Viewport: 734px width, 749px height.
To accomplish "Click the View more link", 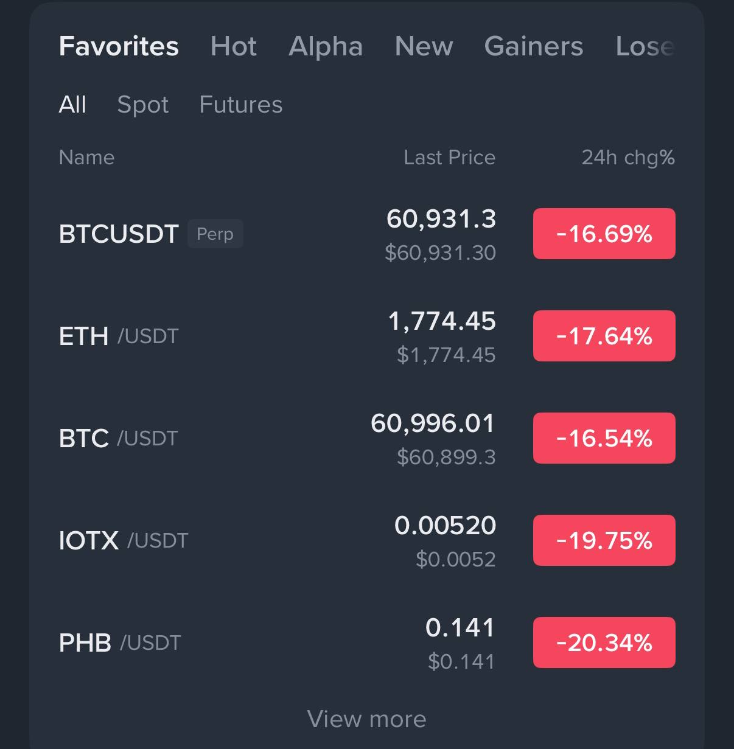I will (x=366, y=719).
